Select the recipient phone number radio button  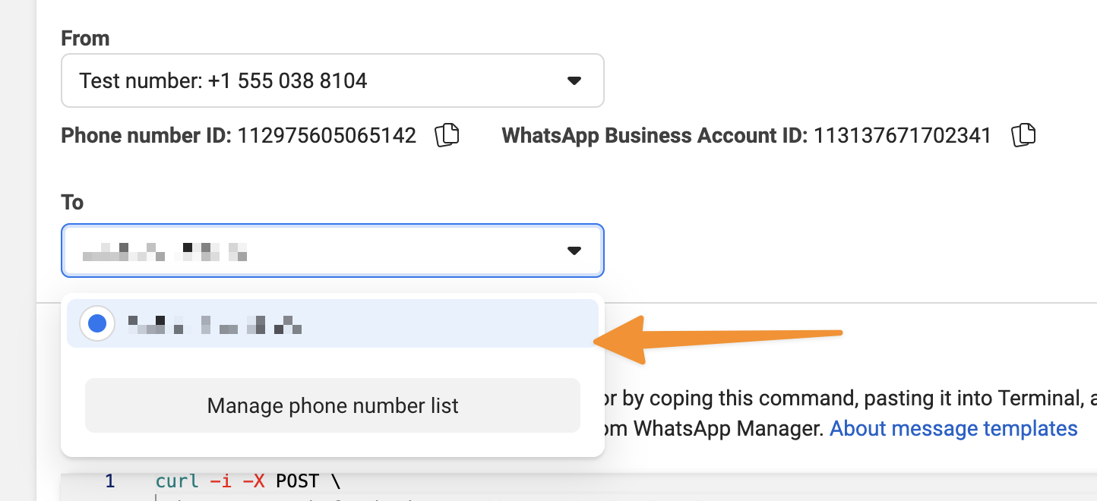[x=97, y=323]
